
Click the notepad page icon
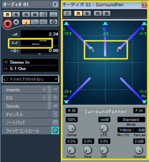pos(55,122)
